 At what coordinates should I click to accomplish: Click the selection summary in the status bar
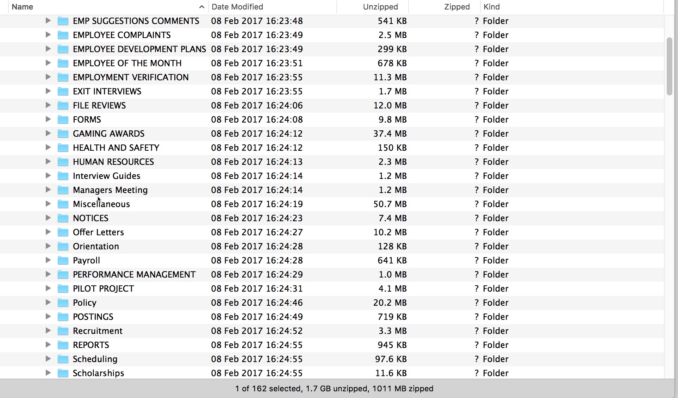(334, 388)
